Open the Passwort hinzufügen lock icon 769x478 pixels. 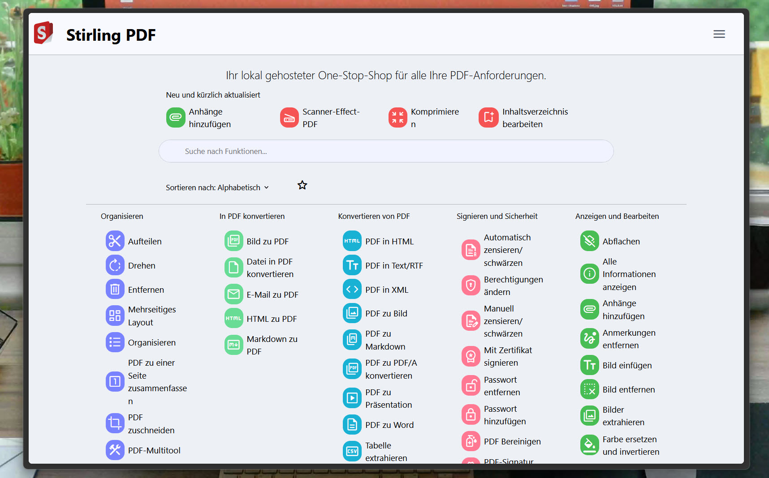[x=471, y=415]
